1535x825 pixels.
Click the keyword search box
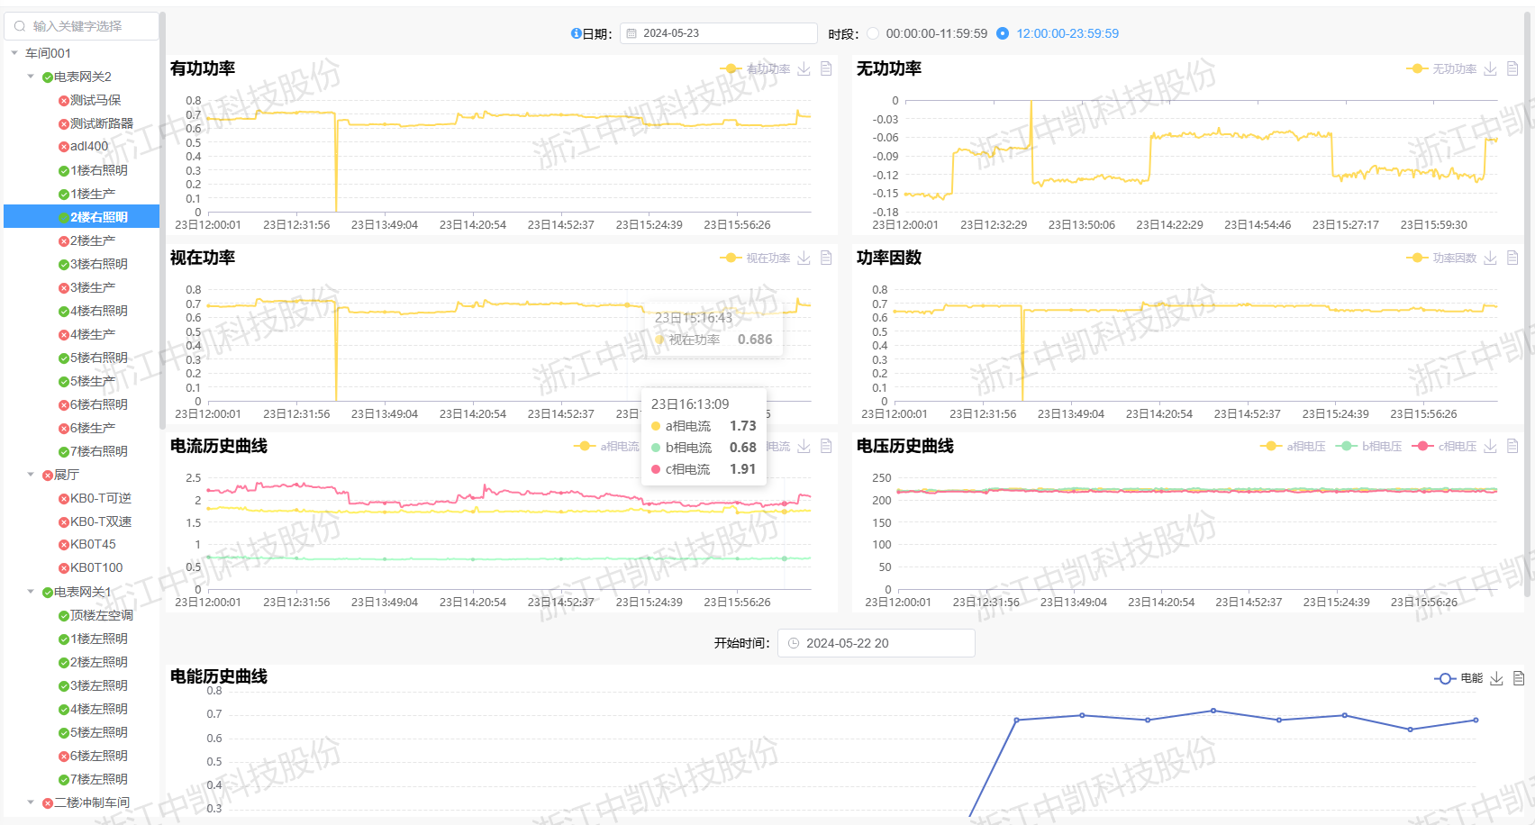pos(82,26)
